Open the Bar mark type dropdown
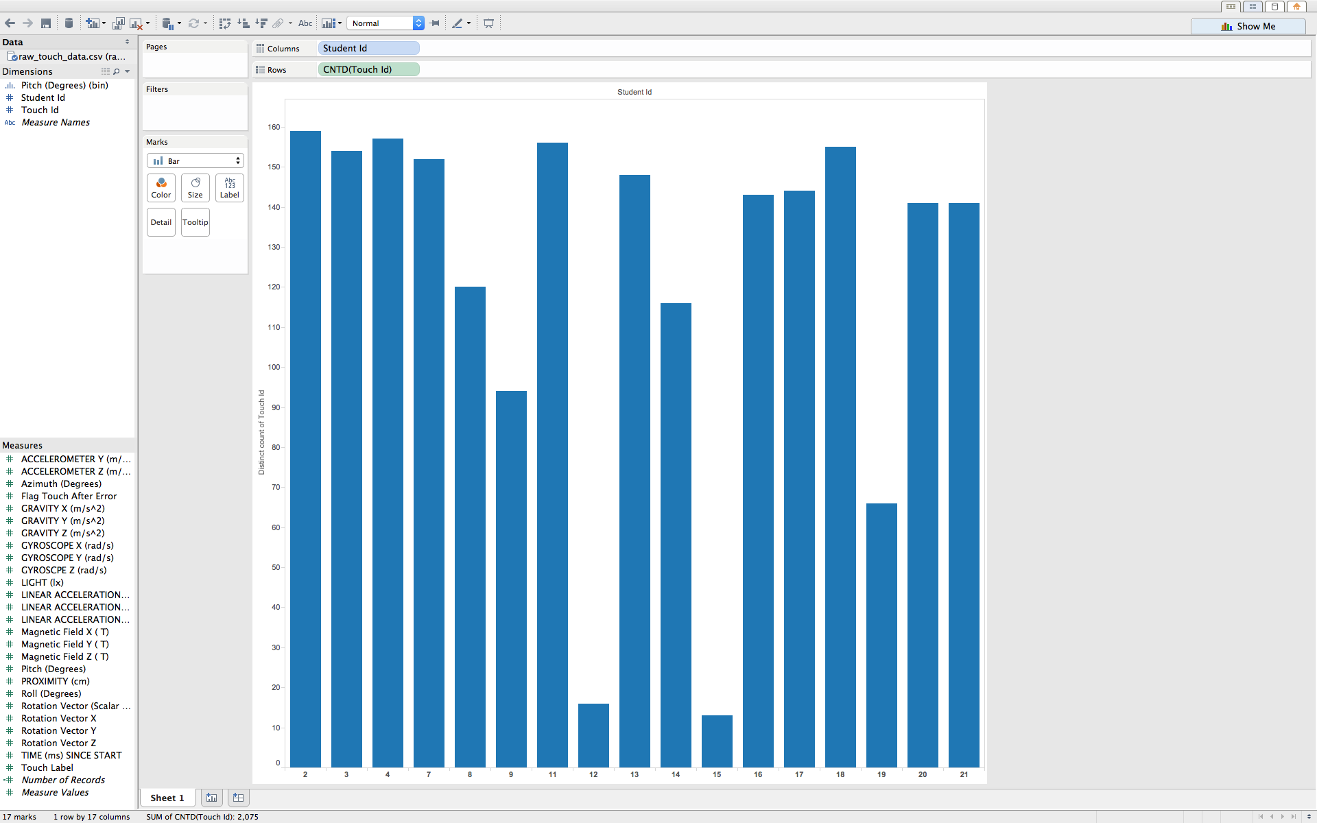The width and height of the screenshot is (1317, 823). [195, 160]
